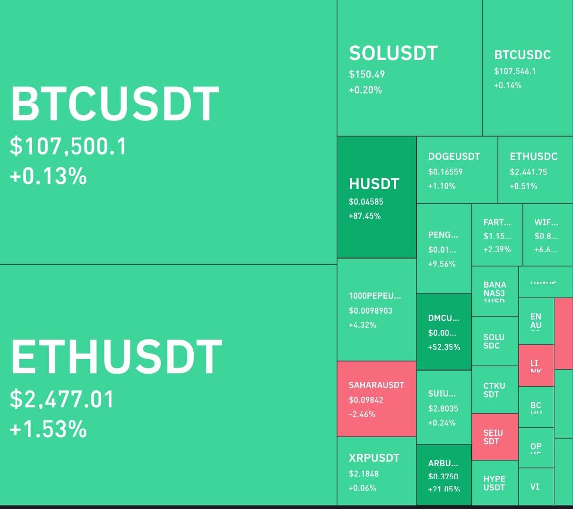Select the red LINK tile
The height and width of the screenshot is (509, 573).
[x=536, y=365]
